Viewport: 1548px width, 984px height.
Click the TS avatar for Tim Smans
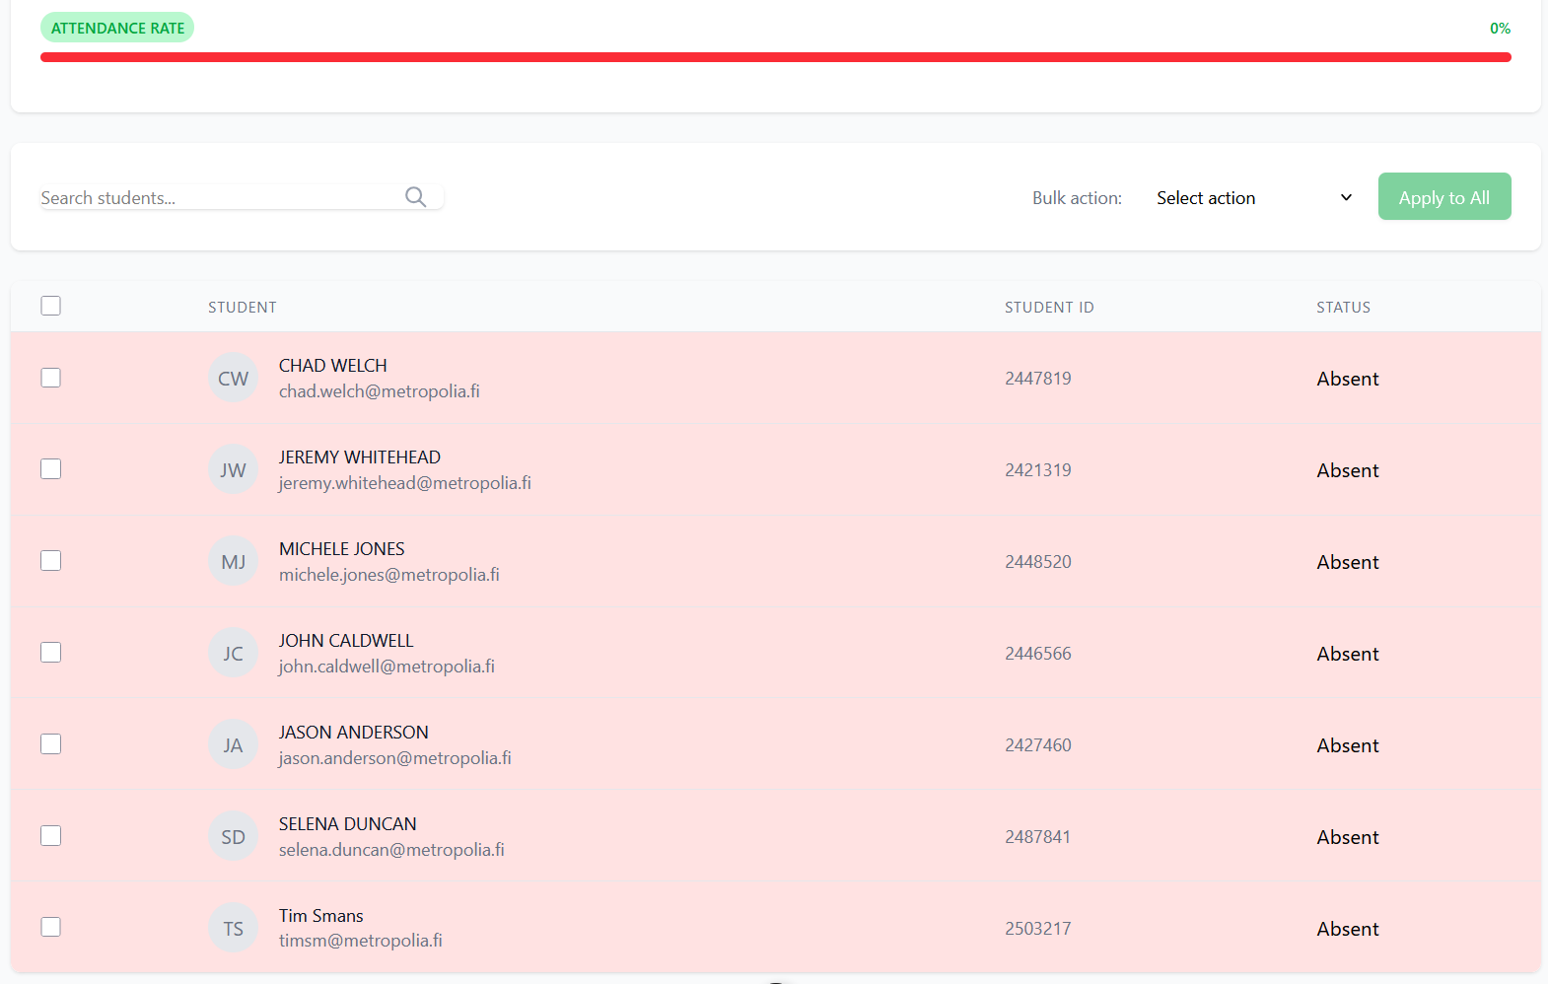[x=234, y=929]
